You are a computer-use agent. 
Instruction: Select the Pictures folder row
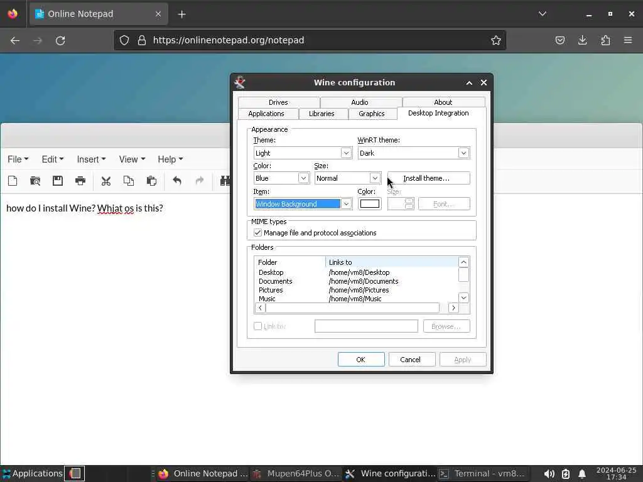356,290
